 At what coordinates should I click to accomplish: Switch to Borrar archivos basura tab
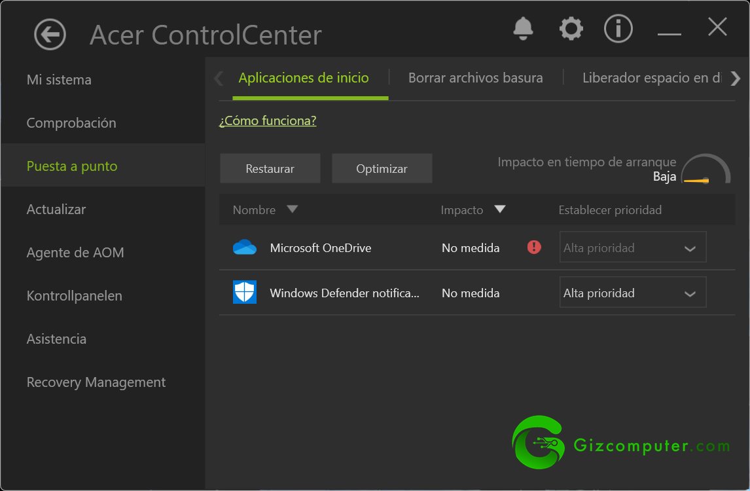point(475,77)
